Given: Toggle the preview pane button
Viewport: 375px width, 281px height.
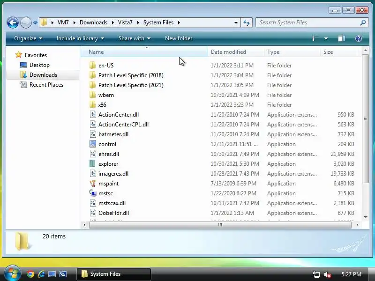Looking at the screenshot, I should [341, 38].
